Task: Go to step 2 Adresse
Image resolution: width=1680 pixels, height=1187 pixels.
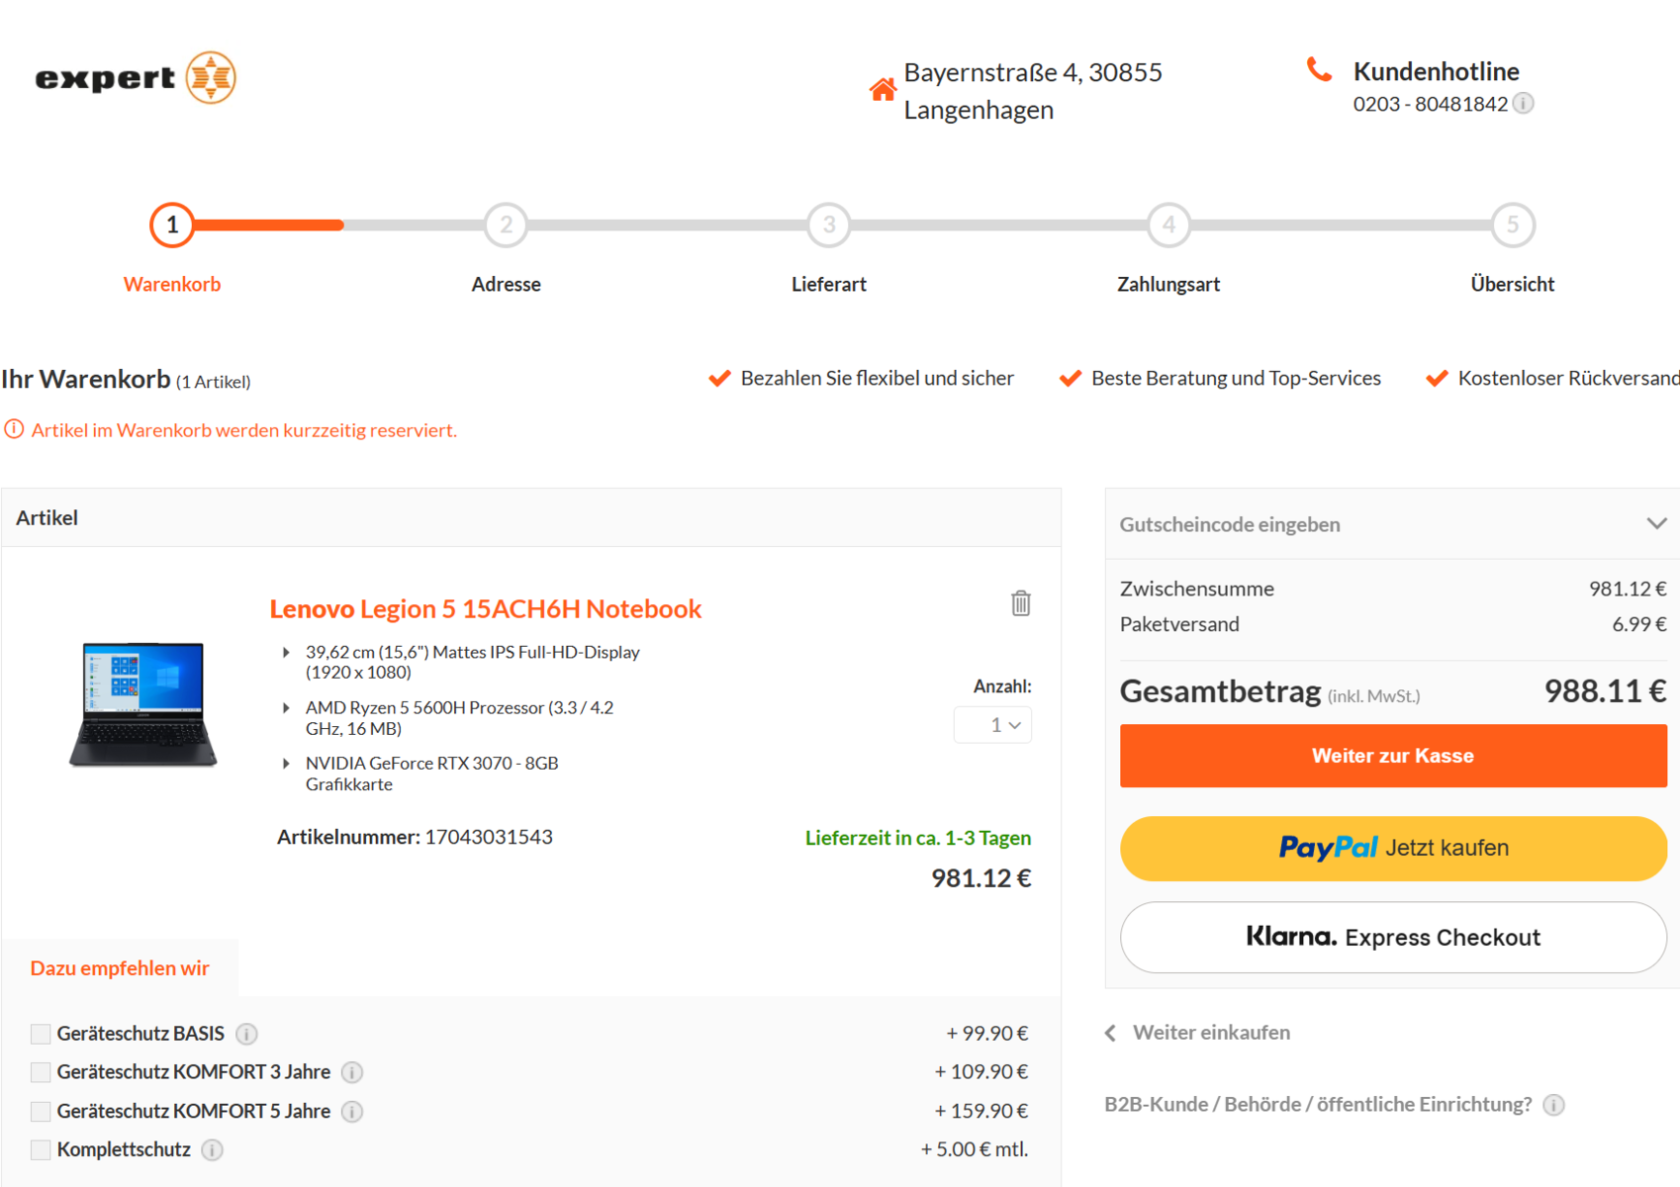Action: click(506, 226)
